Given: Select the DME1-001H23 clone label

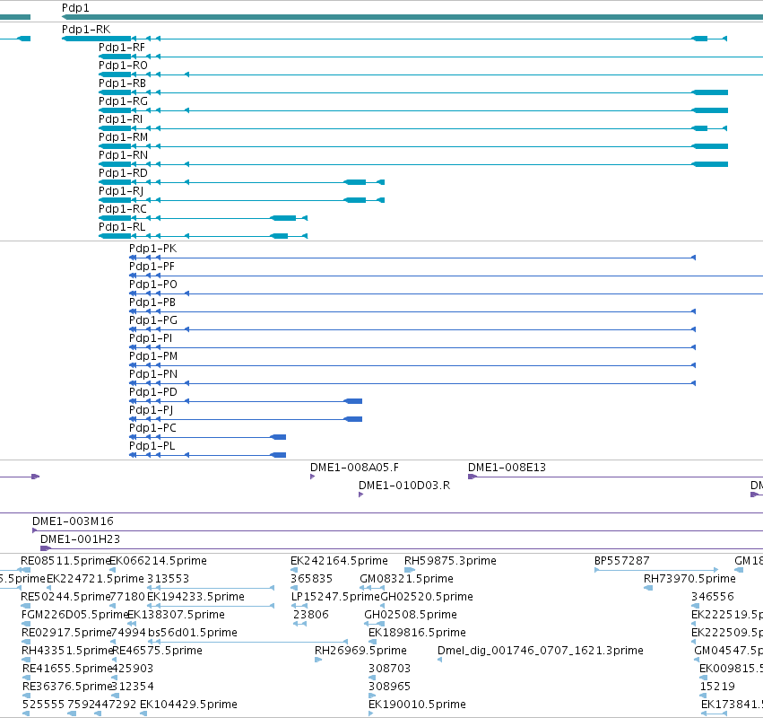Looking at the screenshot, I should [x=81, y=539].
